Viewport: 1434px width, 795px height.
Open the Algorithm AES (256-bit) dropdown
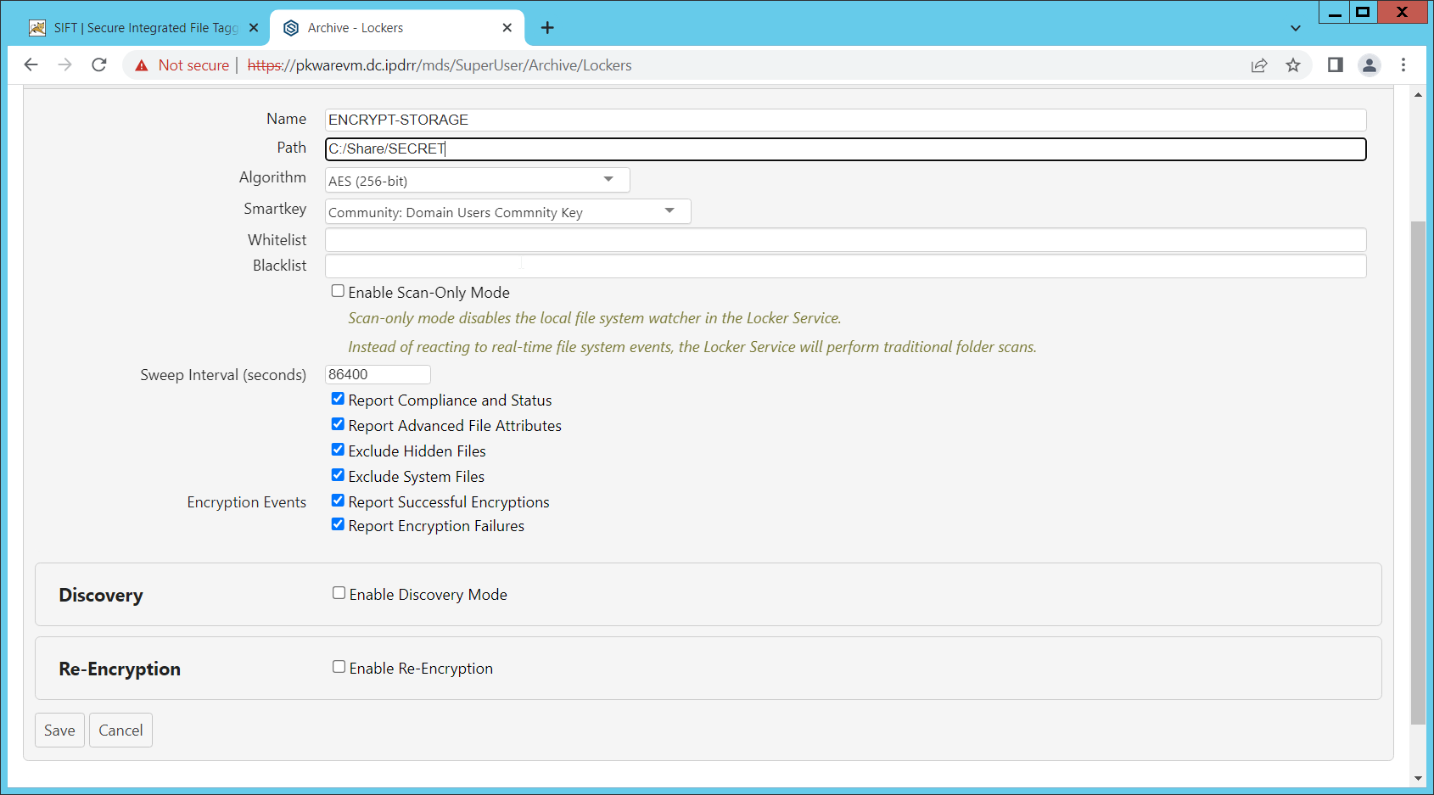pyautogui.click(x=477, y=181)
